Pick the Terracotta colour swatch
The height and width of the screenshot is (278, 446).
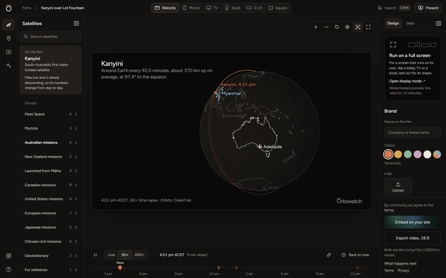pyautogui.click(x=388, y=154)
